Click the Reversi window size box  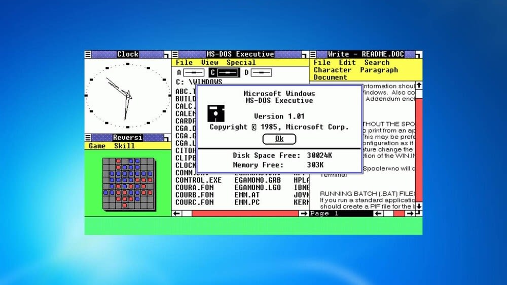pyautogui.click(x=167, y=138)
